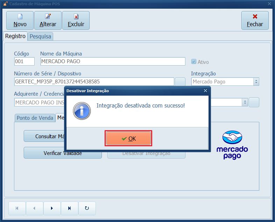Click the refresh records icon
Image resolution: width=275 pixels, height=222 pixels.
click(87, 208)
